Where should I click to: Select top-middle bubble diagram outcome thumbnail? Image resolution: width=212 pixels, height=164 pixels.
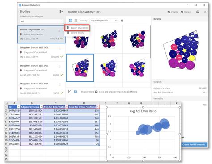pos(108,39)
